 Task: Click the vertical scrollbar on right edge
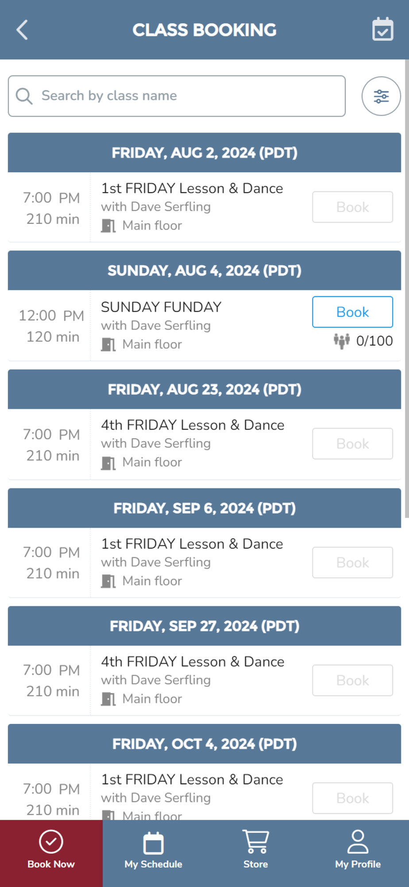click(x=406, y=288)
